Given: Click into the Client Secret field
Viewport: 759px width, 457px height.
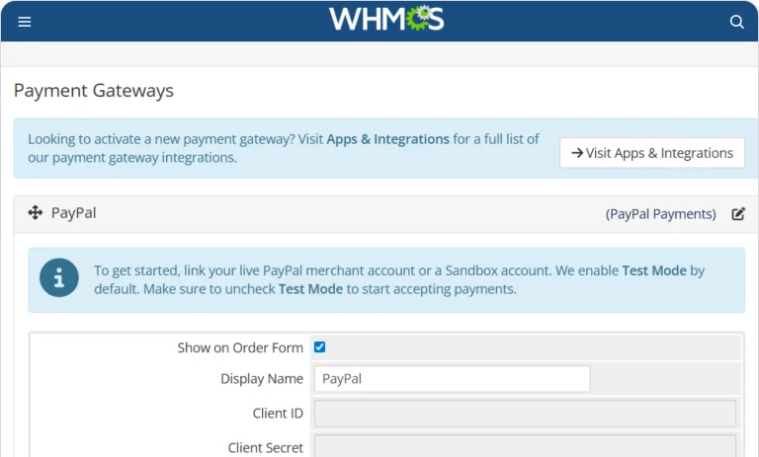Looking at the screenshot, I should (525, 446).
